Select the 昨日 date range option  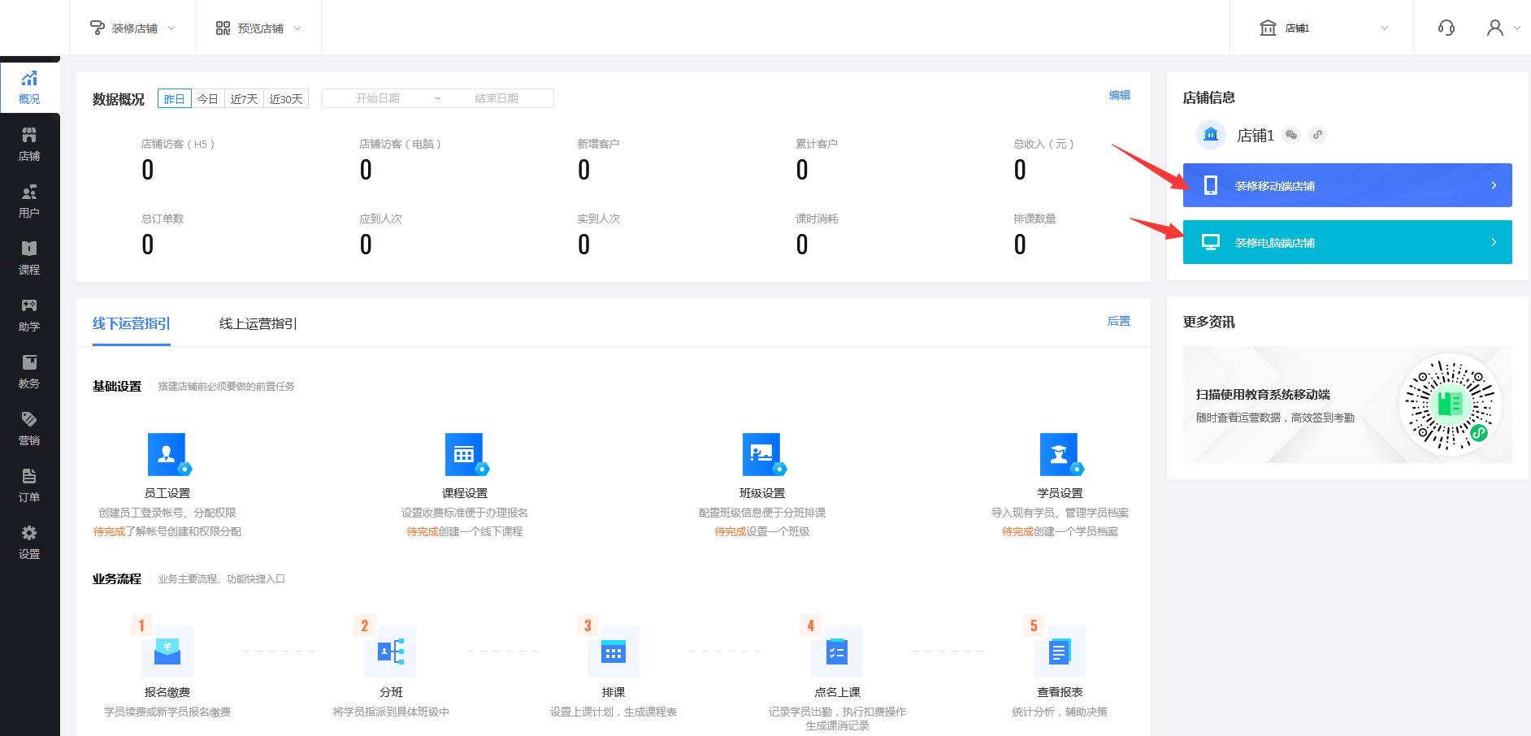(175, 99)
